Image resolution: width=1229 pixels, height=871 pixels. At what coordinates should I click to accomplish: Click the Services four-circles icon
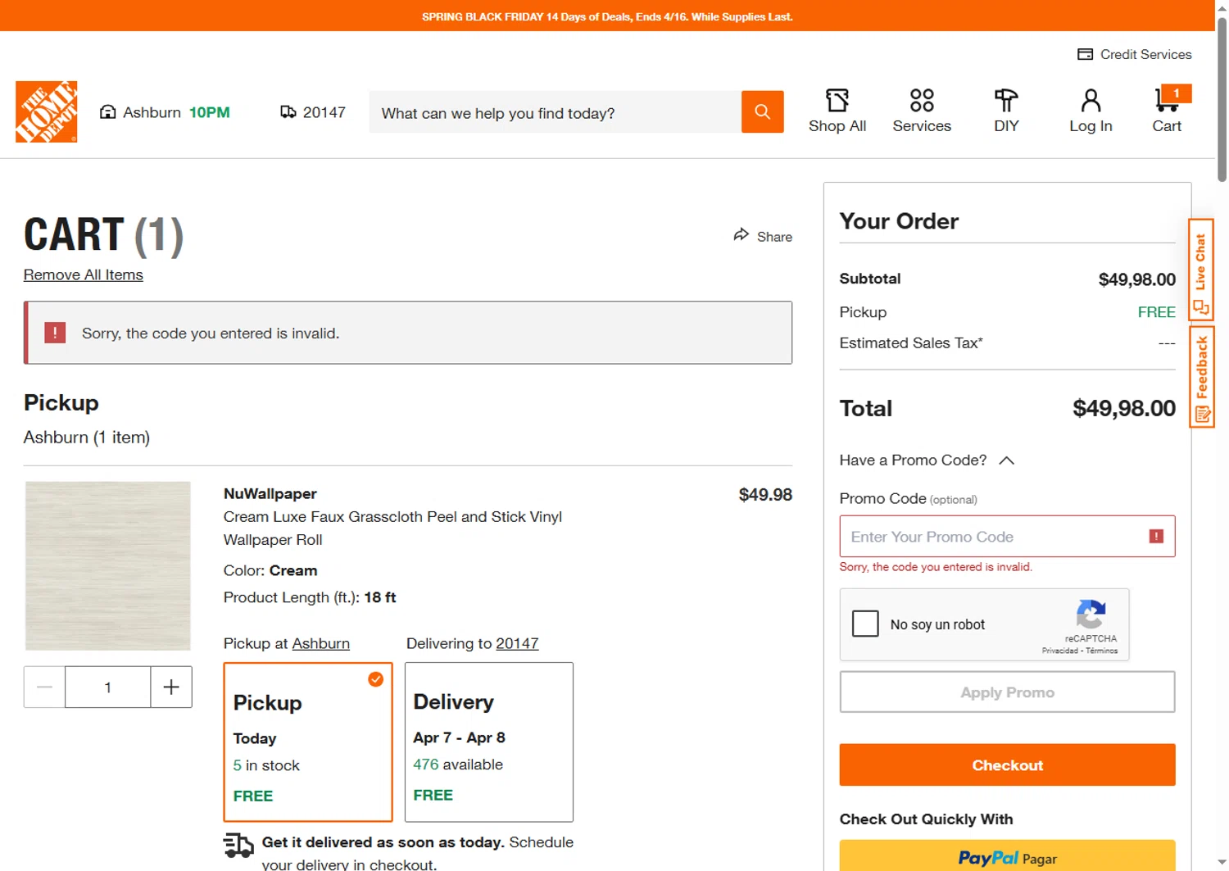[922, 100]
